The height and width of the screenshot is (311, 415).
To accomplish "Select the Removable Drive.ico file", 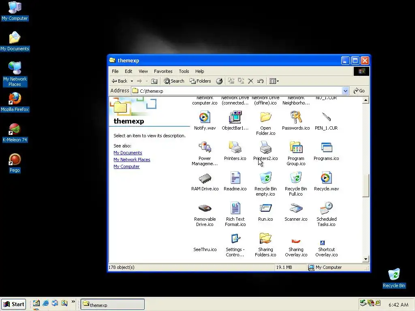I will point(205,209).
